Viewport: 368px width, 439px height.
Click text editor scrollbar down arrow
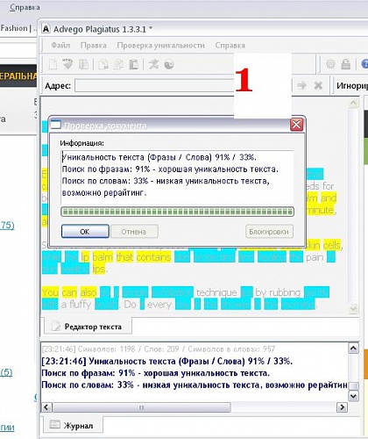(353, 309)
